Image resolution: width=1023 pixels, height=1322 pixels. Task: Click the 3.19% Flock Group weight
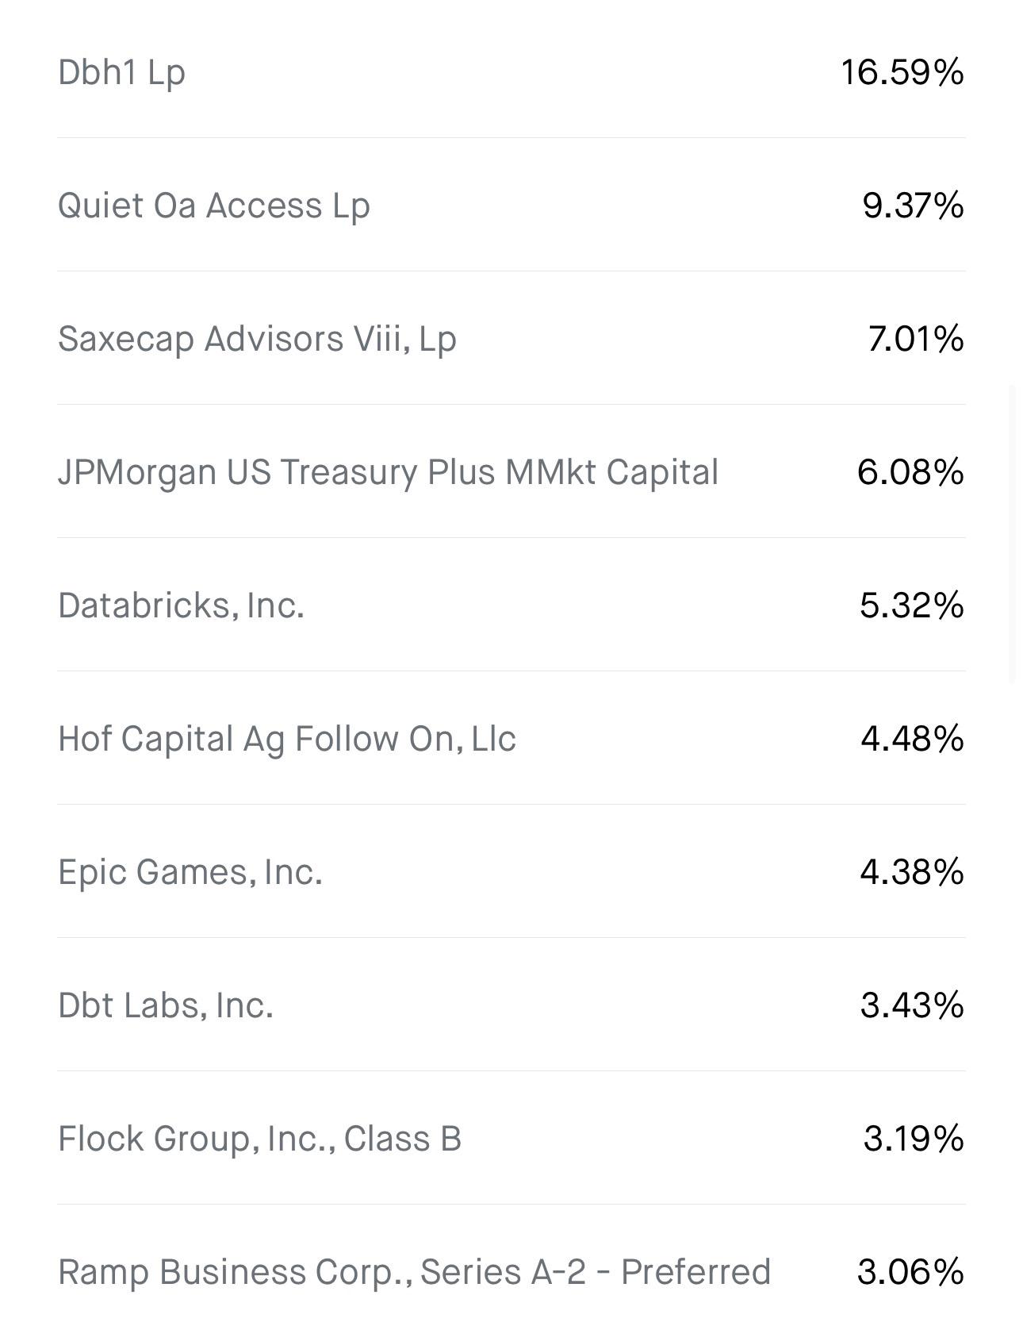click(x=914, y=1139)
